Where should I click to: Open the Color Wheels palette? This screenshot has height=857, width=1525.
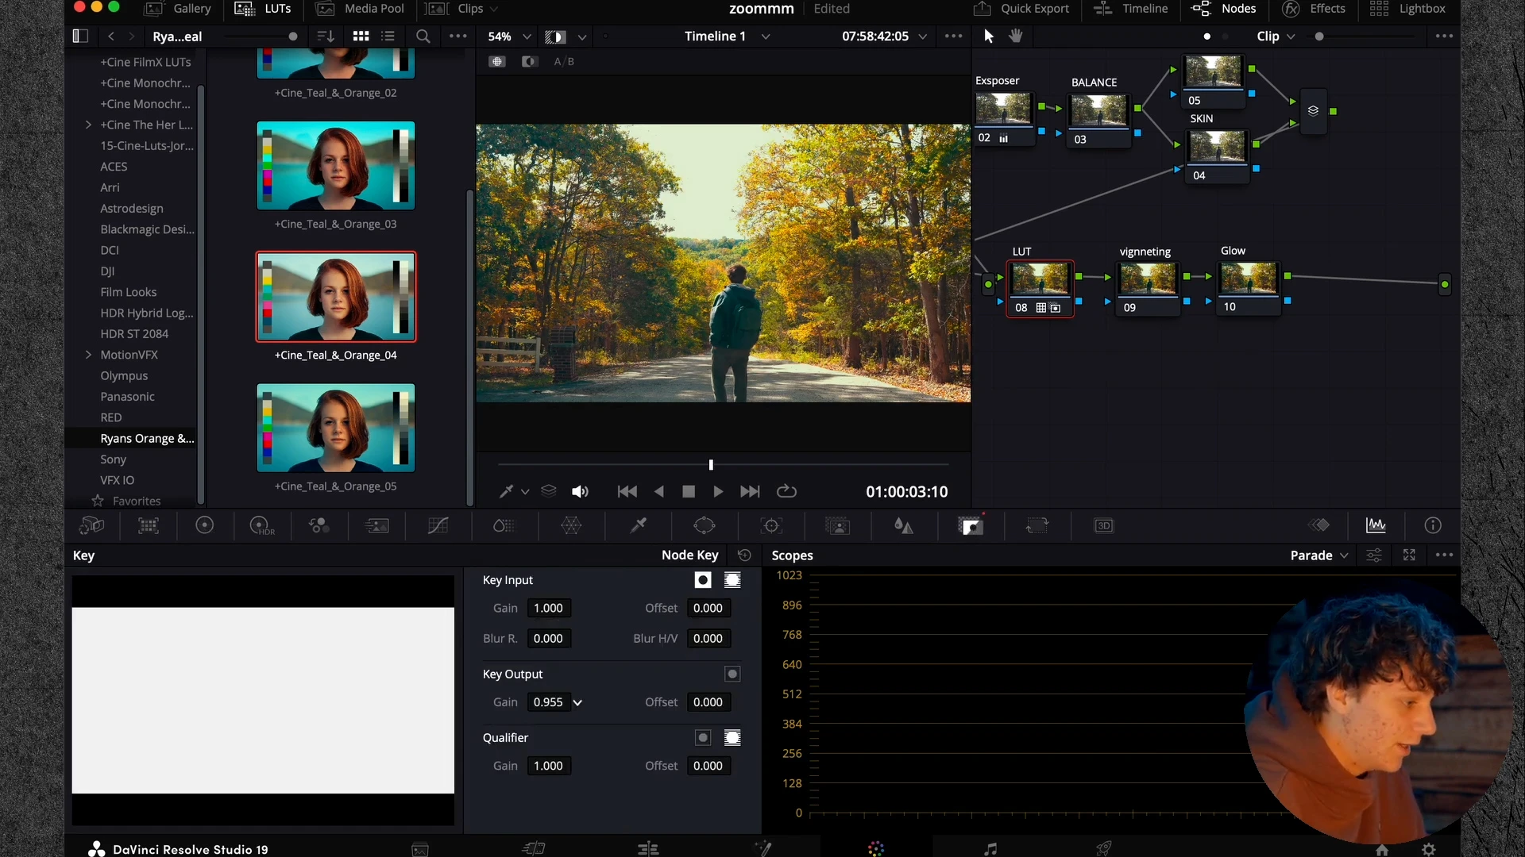(x=204, y=525)
